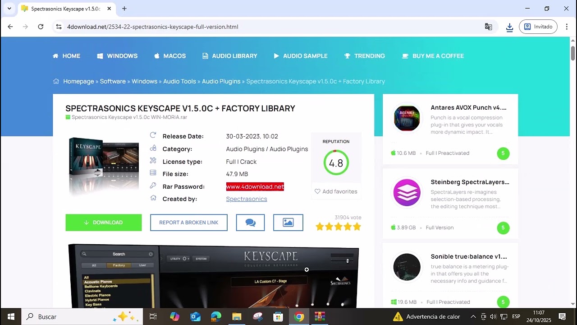Open the Chrome three-dot menu

pyautogui.click(x=567, y=27)
